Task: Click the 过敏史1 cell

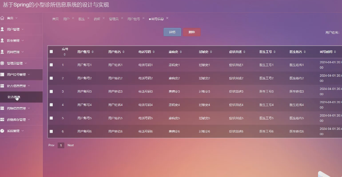Action: 205,65
